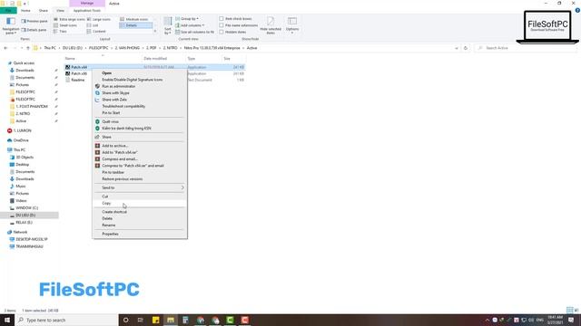
Task: Select Readme file row
Action: 154,80
